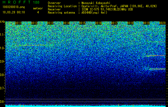168x107 pixels.
Task: Select the A504HB(yagi 4el) antenna text
Action: [94, 13]
